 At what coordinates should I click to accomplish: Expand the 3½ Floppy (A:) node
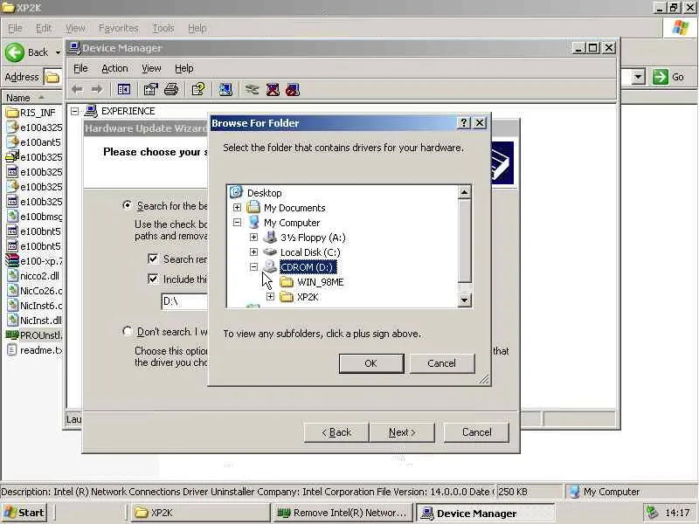(x=253, y=238)
